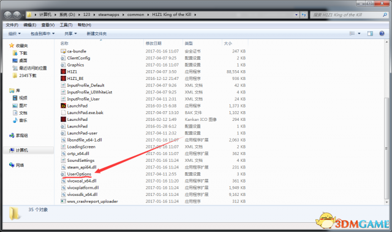Click New folder (新建文件夹) button

(97, 34)
